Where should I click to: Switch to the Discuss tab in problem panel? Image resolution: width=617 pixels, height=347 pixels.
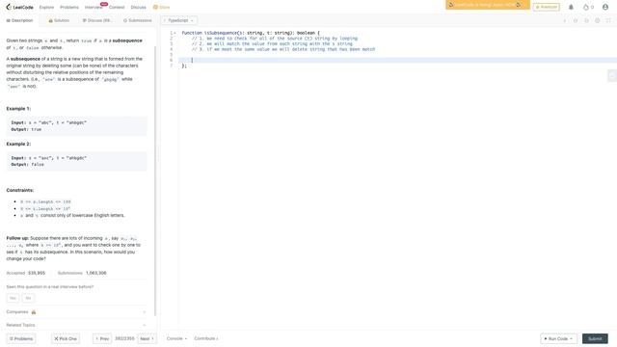(x=96, y=20)
